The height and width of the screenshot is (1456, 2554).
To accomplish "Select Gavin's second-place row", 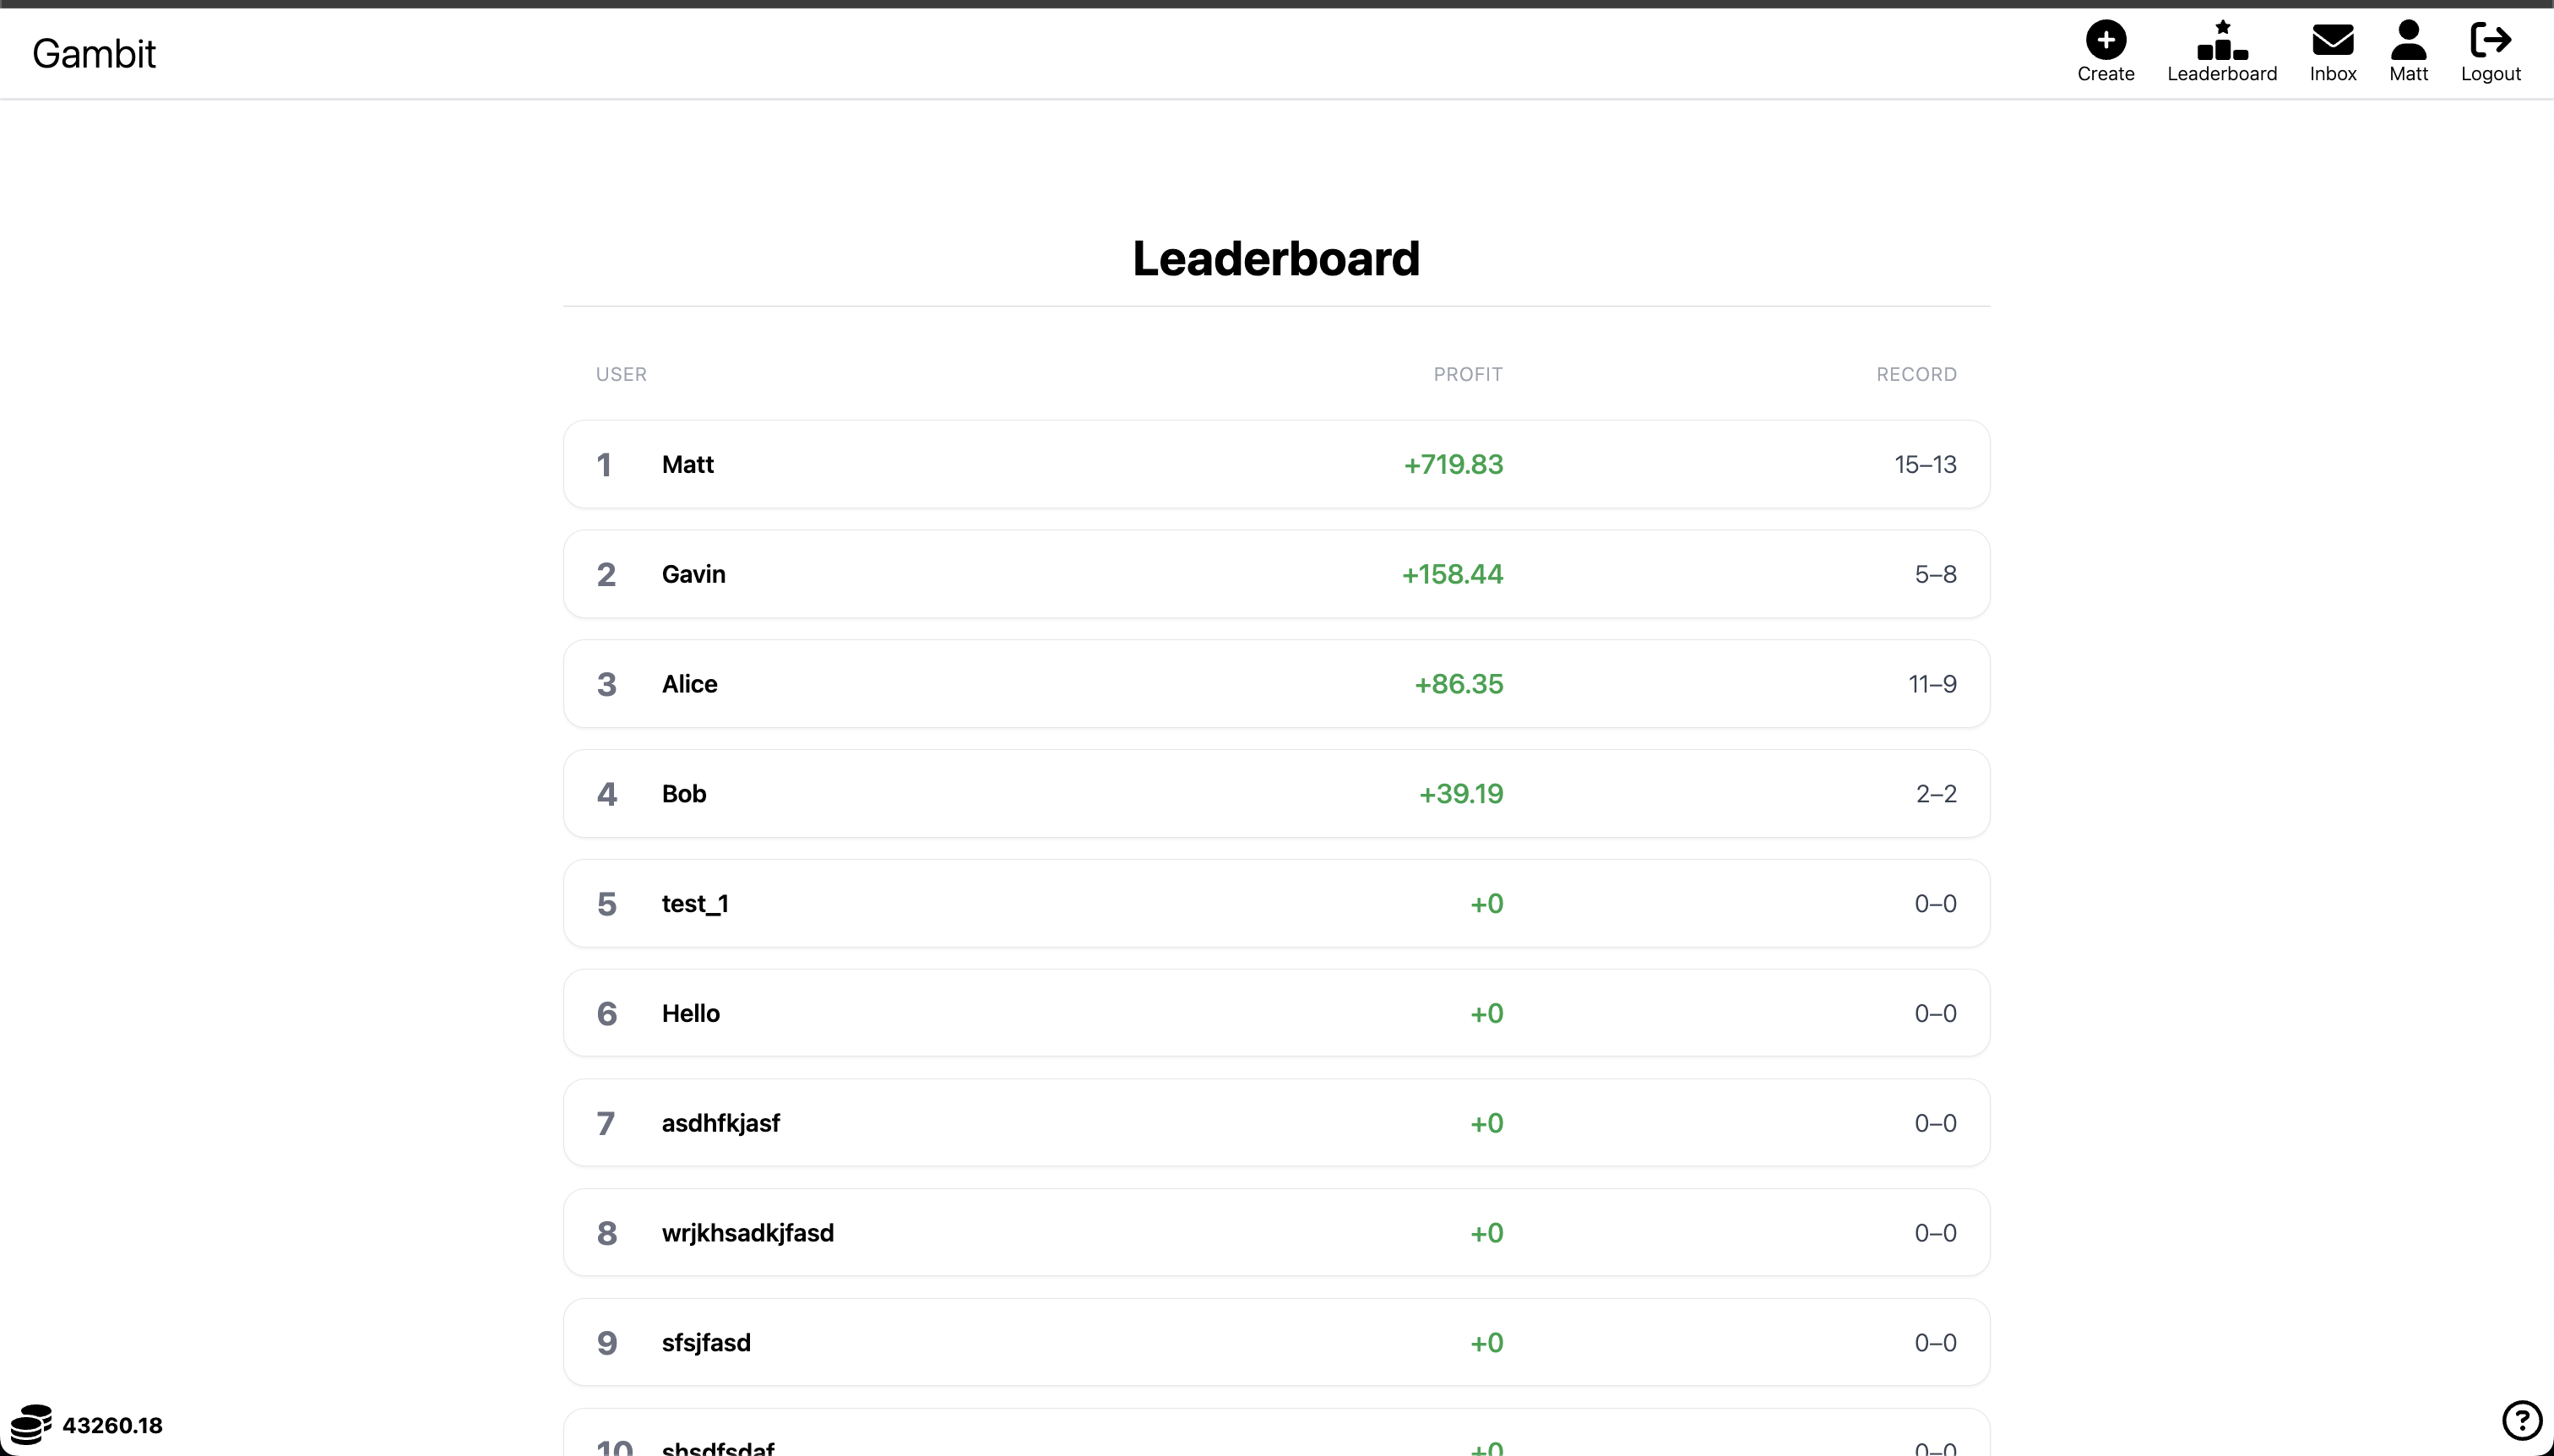I will tap(1277, 574).
